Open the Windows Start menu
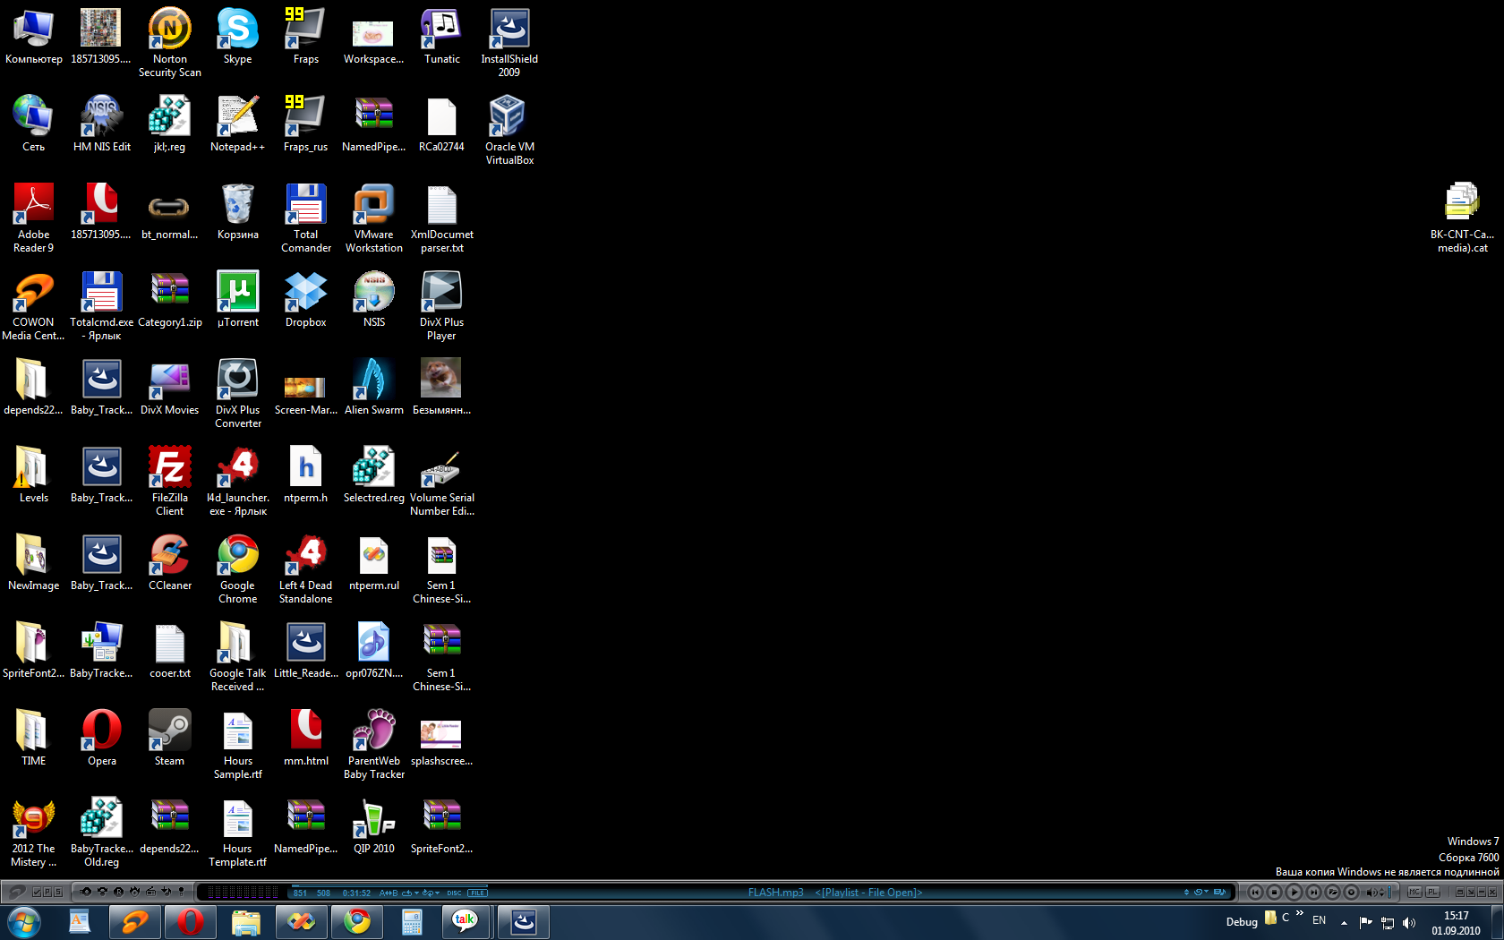The image size is (1504, 940). [24, 921]
